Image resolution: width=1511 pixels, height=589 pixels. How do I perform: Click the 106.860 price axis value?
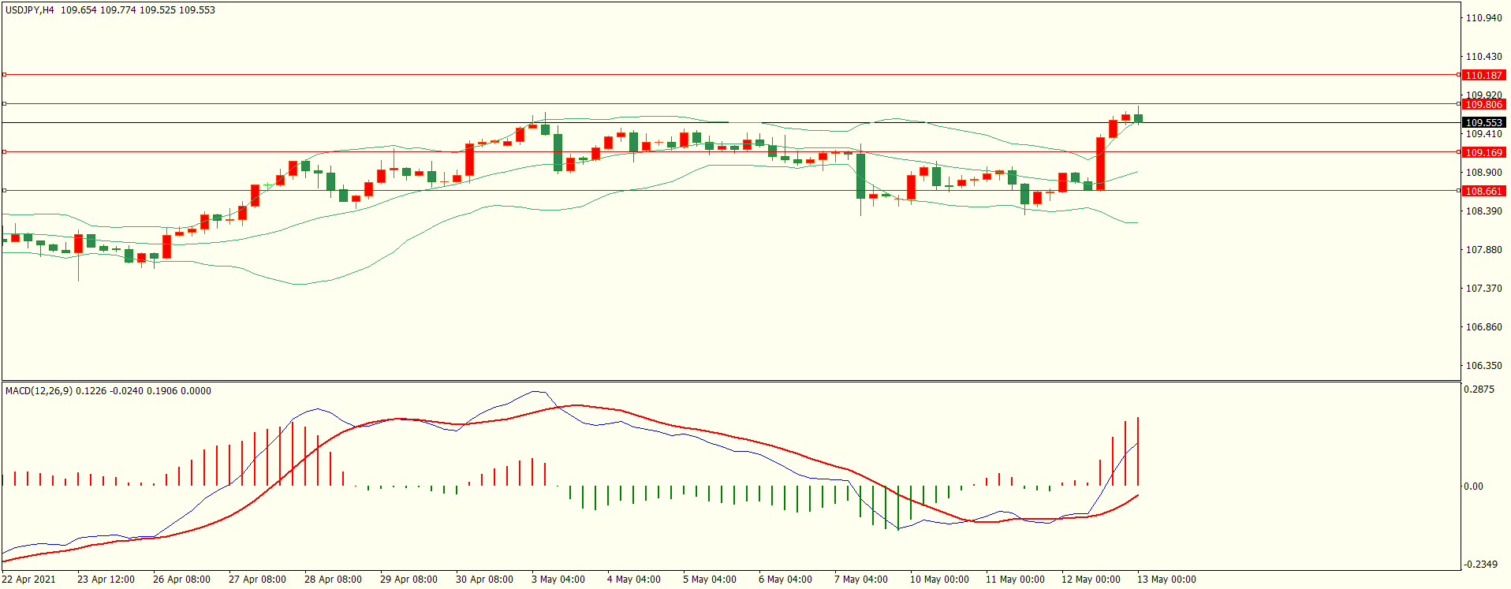pyautogui.click(x=1483, y=327)
